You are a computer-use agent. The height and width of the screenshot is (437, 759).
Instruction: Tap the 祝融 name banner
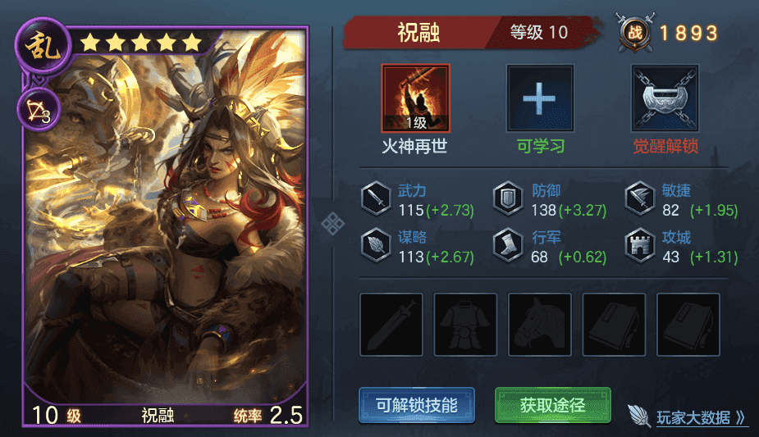click(x=418, y=33)
